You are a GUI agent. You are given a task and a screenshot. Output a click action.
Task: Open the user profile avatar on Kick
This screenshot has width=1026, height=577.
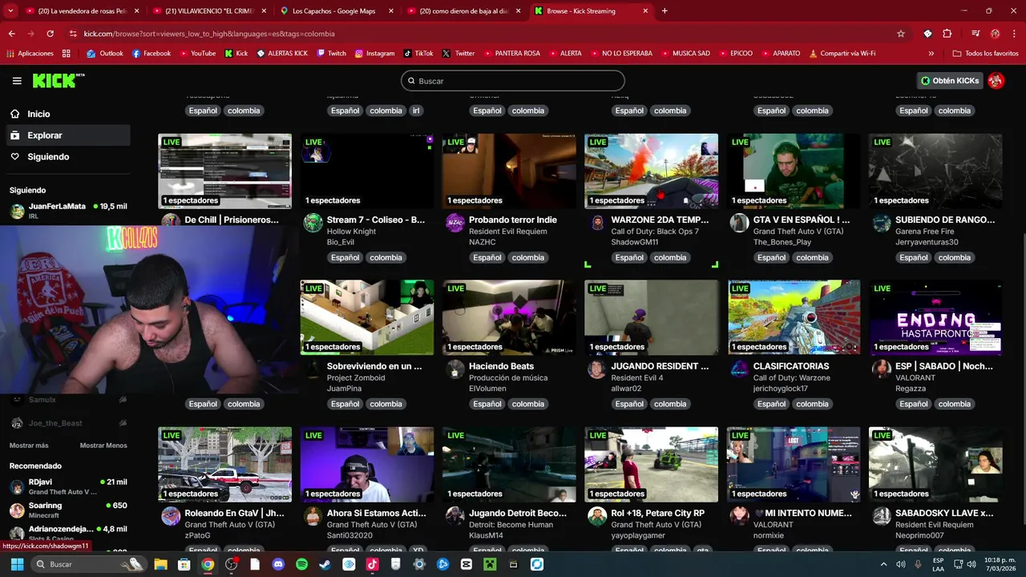(x=996, y=81)
